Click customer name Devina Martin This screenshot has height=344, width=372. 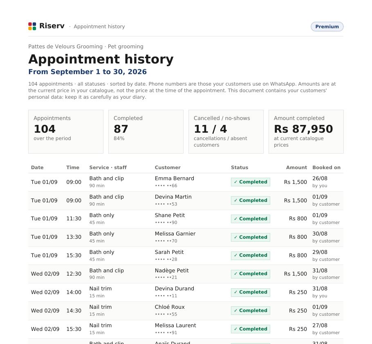173,197
